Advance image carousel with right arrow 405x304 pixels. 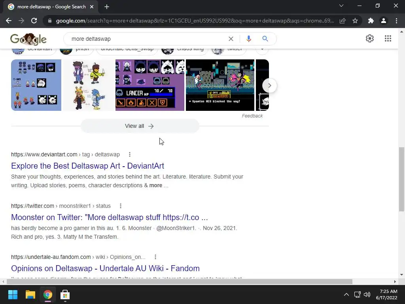click(x=269, y=85)
